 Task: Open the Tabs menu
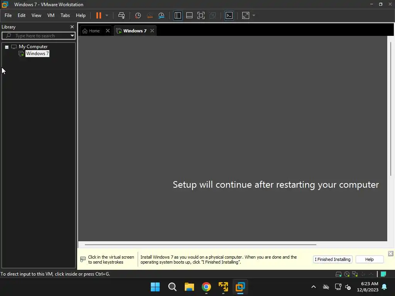click(65, 15)
